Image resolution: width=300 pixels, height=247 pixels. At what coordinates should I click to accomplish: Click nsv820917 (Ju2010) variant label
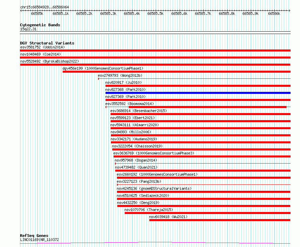point(123,82)
